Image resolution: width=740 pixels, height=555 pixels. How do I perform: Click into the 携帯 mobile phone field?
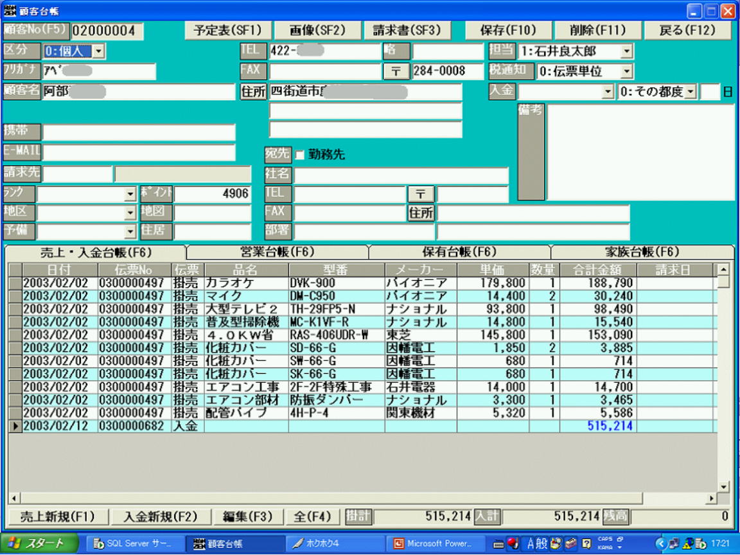139,132
